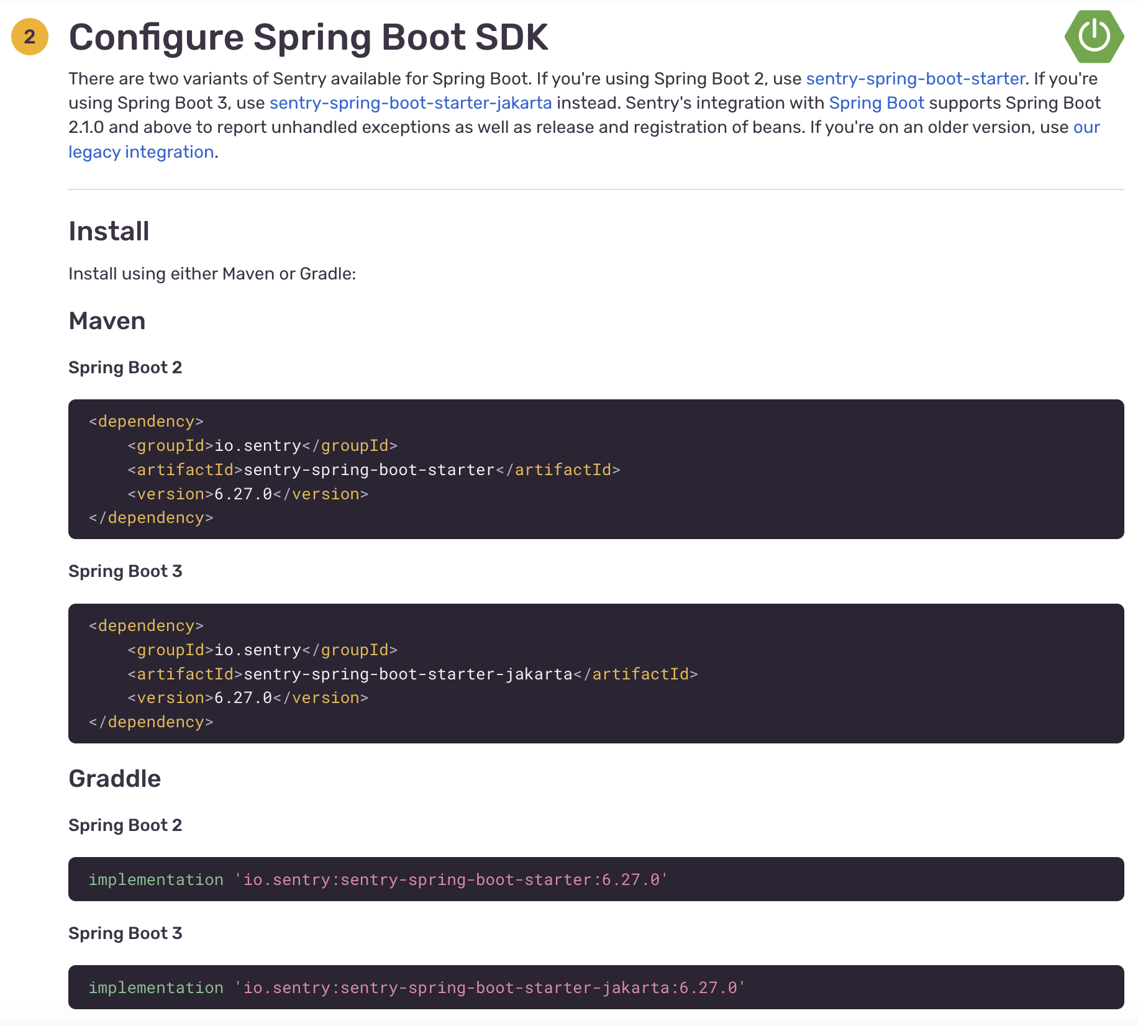Open the sentry-spring-boot-starter-jakarta link

tap(411, 103)
